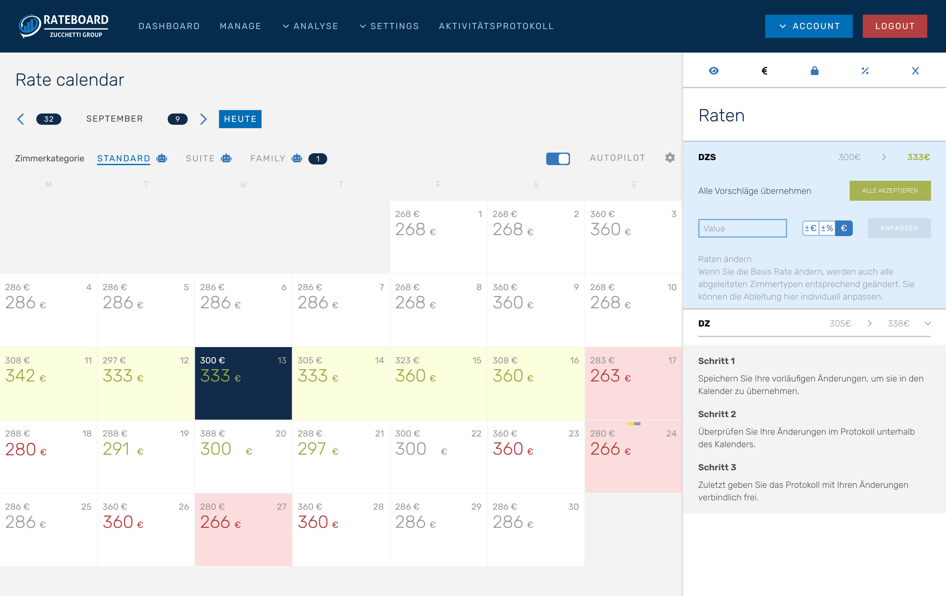Click robot icon next to FAMILY category
946x596 pixels.
297,158
